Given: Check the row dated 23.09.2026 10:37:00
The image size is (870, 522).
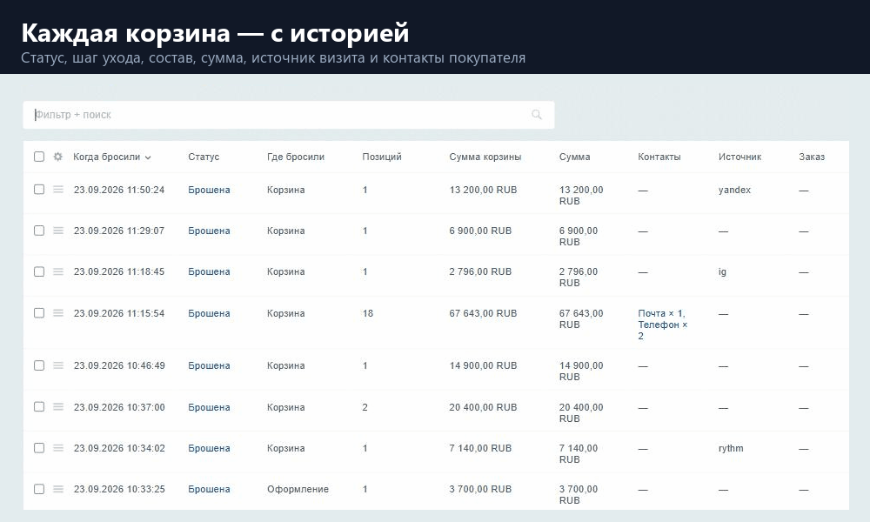Looking at the screenshot, I should coord(39,406).
